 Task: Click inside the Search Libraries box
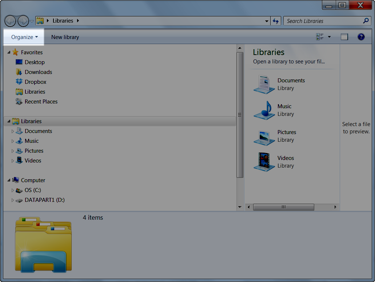[320, 21]
